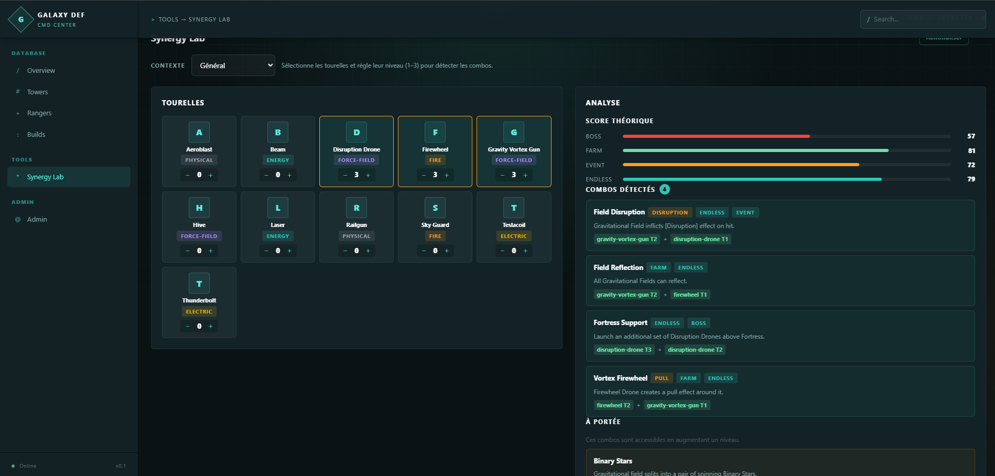Click the combos detected count badge

tap(664, 189)
